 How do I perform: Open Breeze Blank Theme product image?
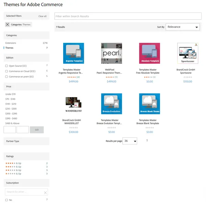[x=149, y=104]
